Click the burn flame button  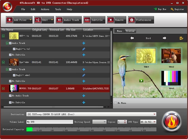click(172, 121)
